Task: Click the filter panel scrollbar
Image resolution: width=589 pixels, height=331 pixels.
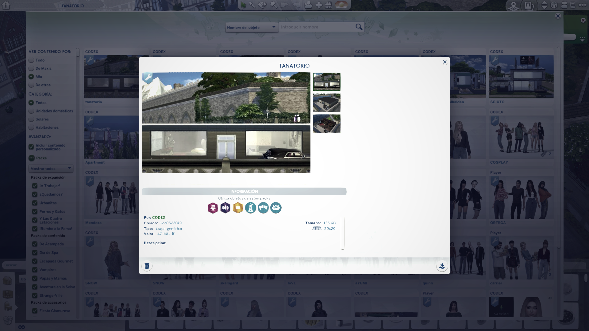Action: (x=78, y=52)
